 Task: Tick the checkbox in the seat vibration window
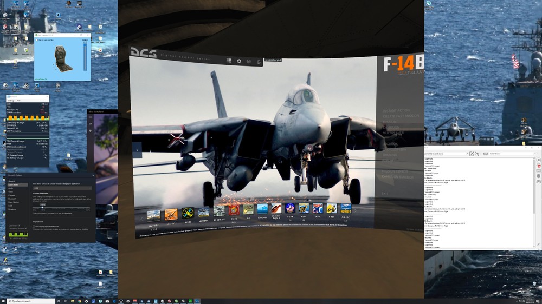tap(37, 40)
